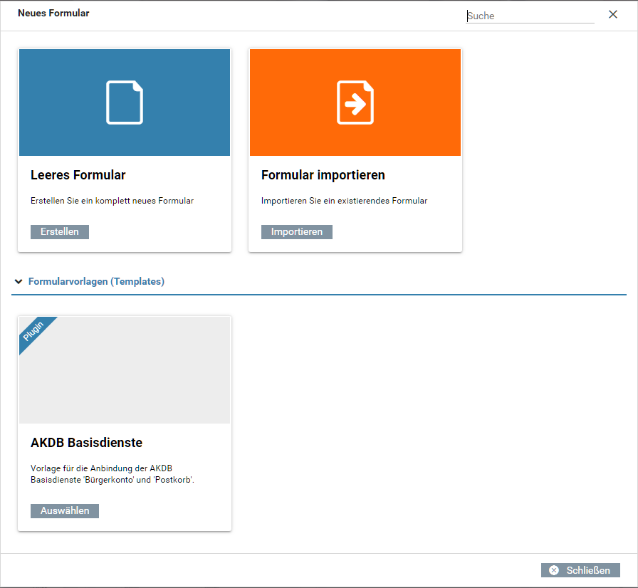Image resolution: width=638 pixels, height=588 pixels.
Task: Click the 'Importieren Sie ein existierendes Formular' text
Action: pyautogui.click(x=344, y=201)
